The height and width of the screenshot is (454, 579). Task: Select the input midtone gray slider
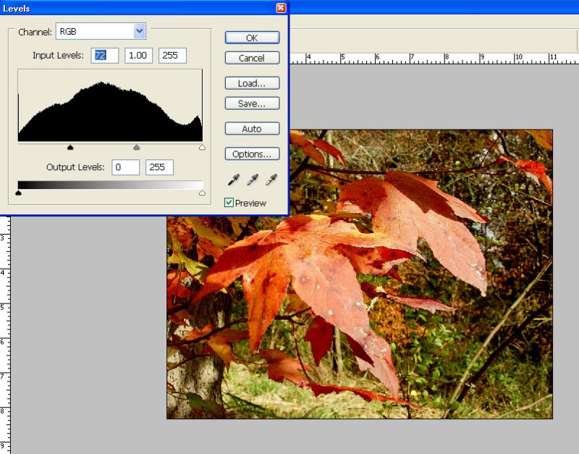137,148
